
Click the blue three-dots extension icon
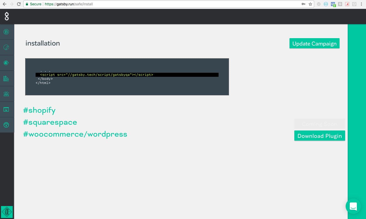[326, 4]
